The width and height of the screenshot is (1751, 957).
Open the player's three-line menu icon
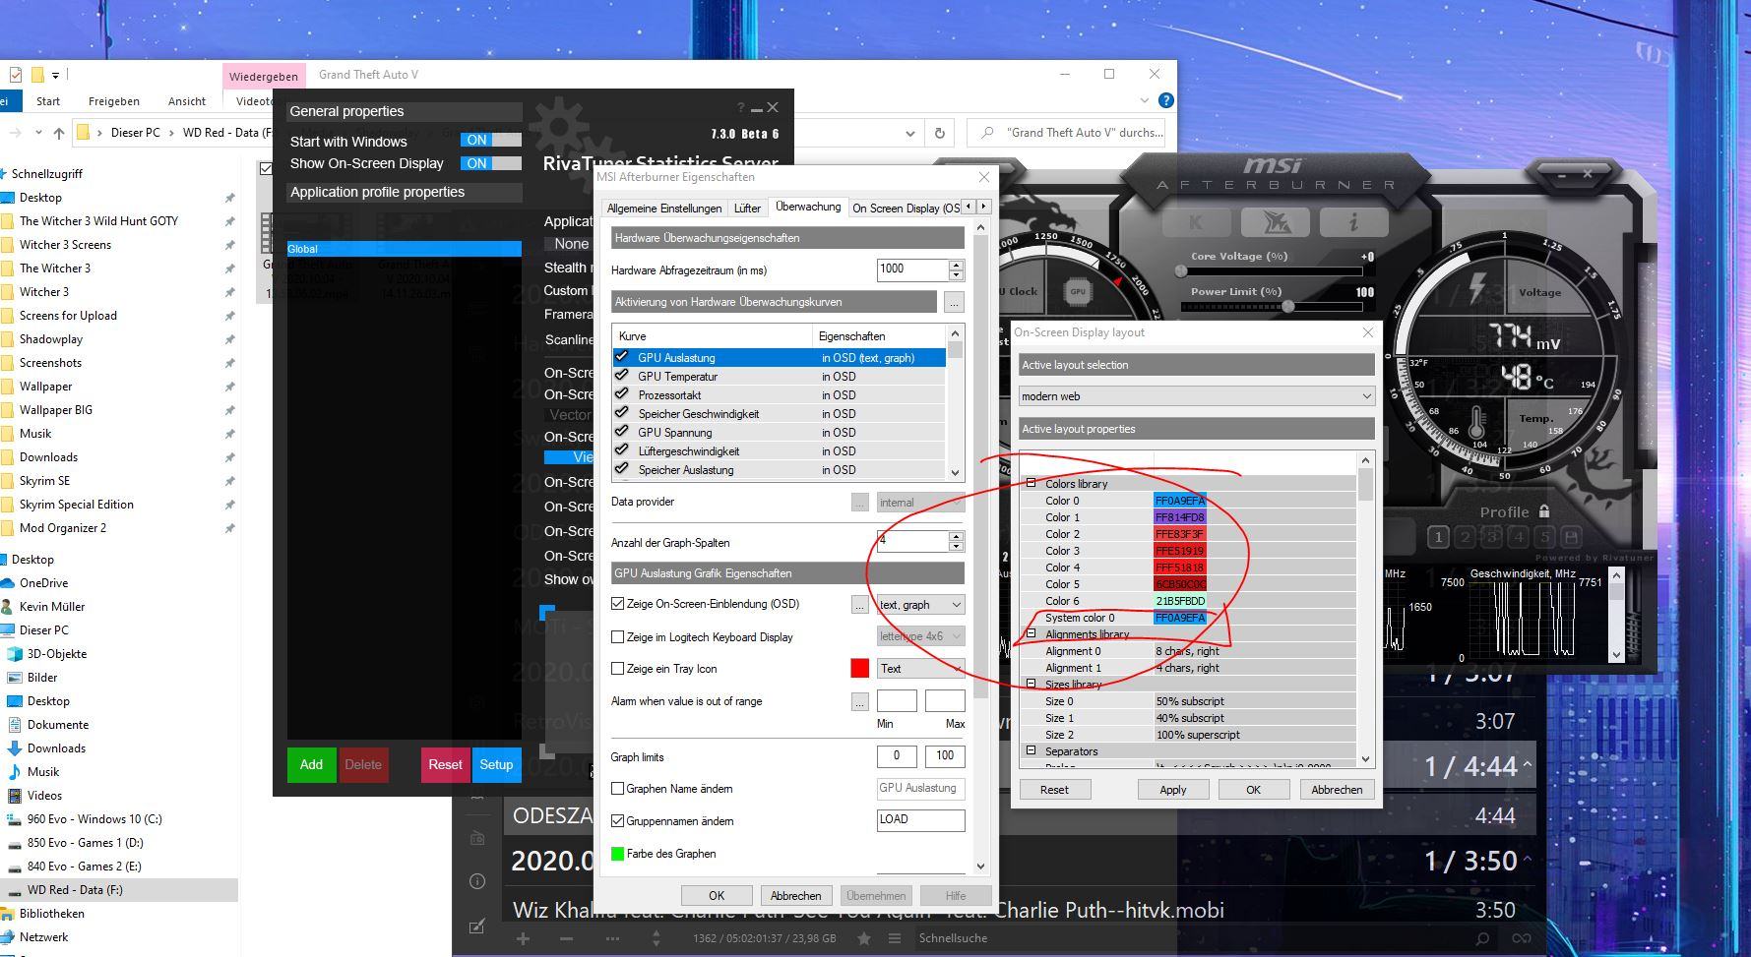tap(895, 938)
